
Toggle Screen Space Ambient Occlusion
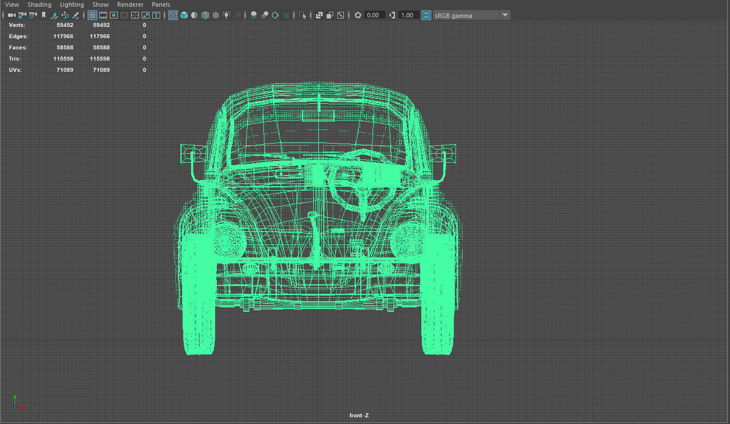click(254, 15)
